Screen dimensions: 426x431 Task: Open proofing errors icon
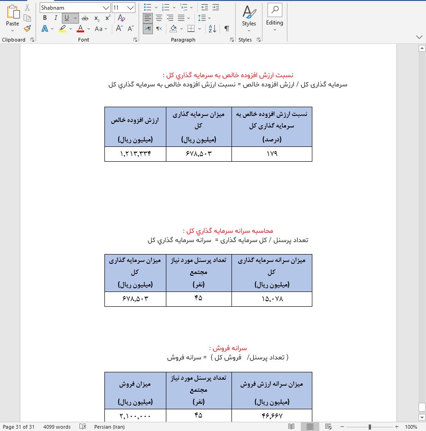(x=82, y=426)
